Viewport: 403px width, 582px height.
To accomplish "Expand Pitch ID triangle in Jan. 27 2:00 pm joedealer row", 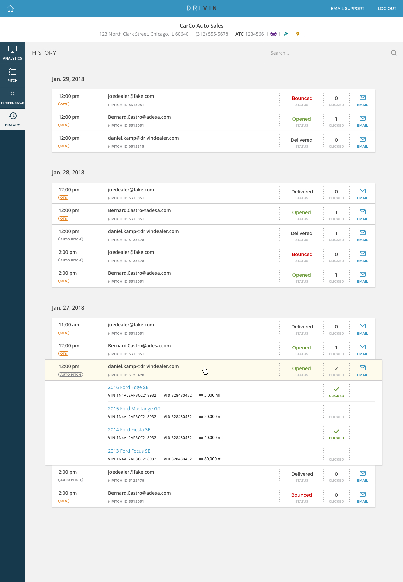I will (109, 481).
